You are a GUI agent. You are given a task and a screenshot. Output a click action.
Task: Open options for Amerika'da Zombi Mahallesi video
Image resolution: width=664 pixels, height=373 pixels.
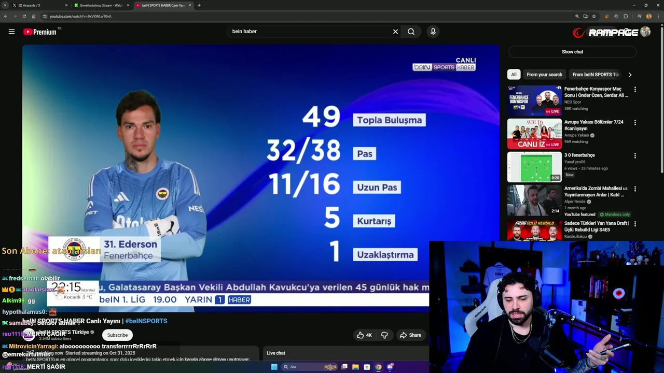[x=635, y=189]
